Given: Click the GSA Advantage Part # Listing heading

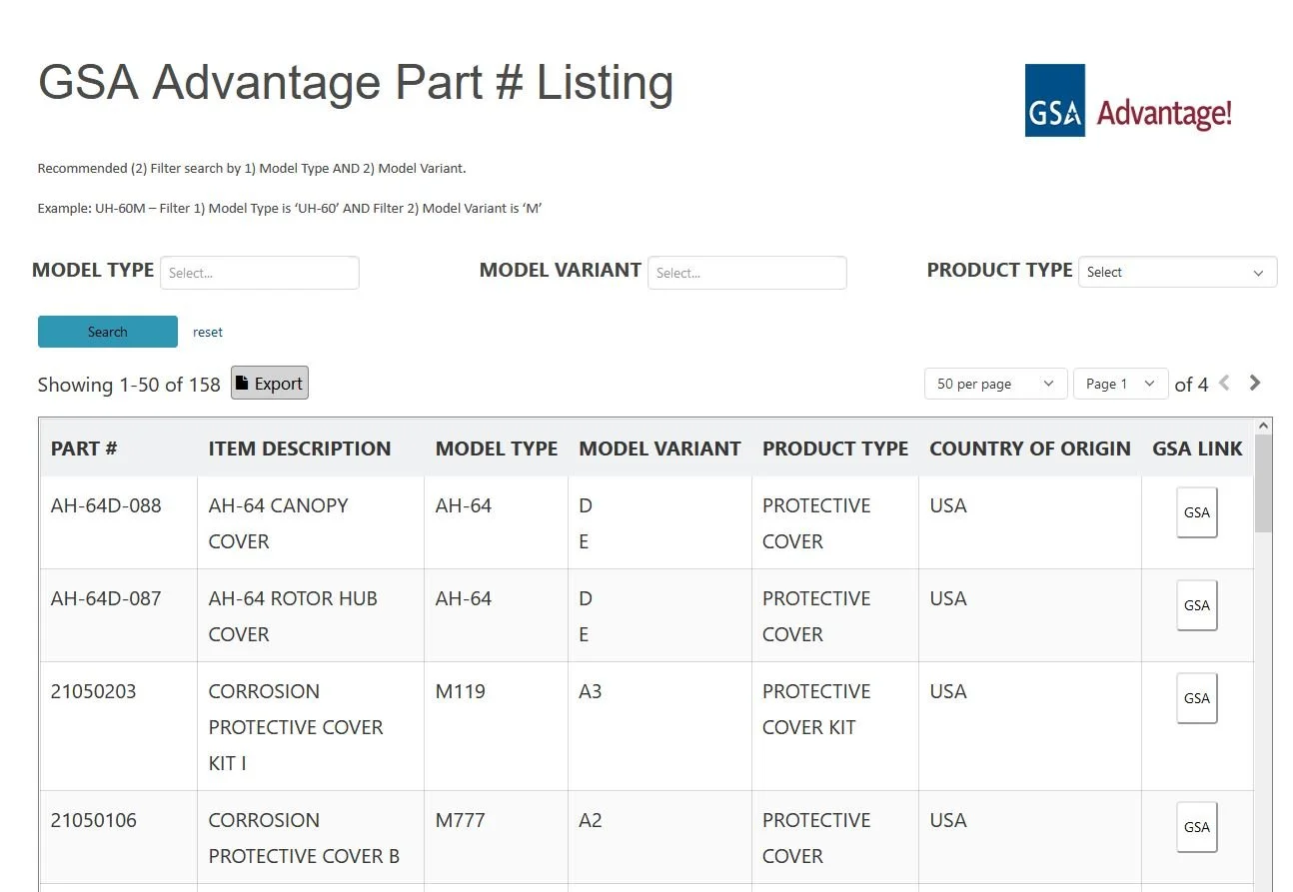Looking at the screenshot, I should coord(356,82).
